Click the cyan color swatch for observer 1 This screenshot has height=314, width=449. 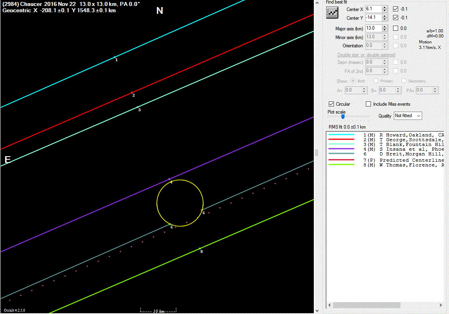[x=341, y=135]
